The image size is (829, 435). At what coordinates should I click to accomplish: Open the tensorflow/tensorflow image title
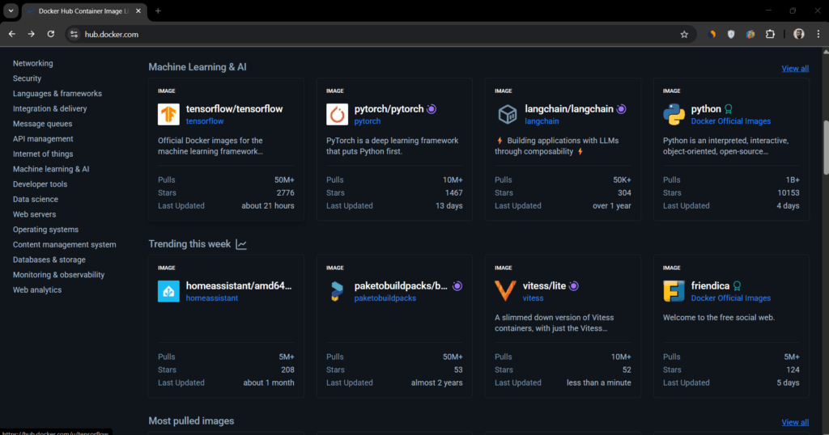pyautogui.click(x=234, y=108)
